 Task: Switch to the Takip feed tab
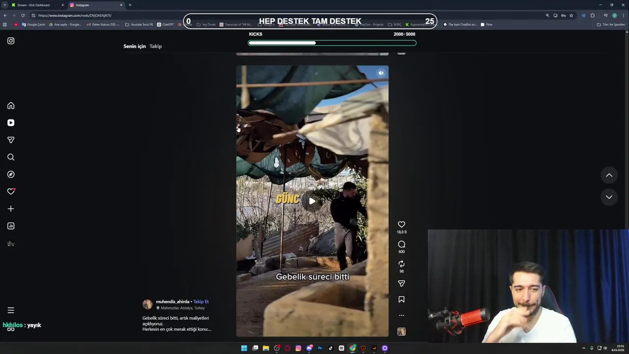[156, 46]
